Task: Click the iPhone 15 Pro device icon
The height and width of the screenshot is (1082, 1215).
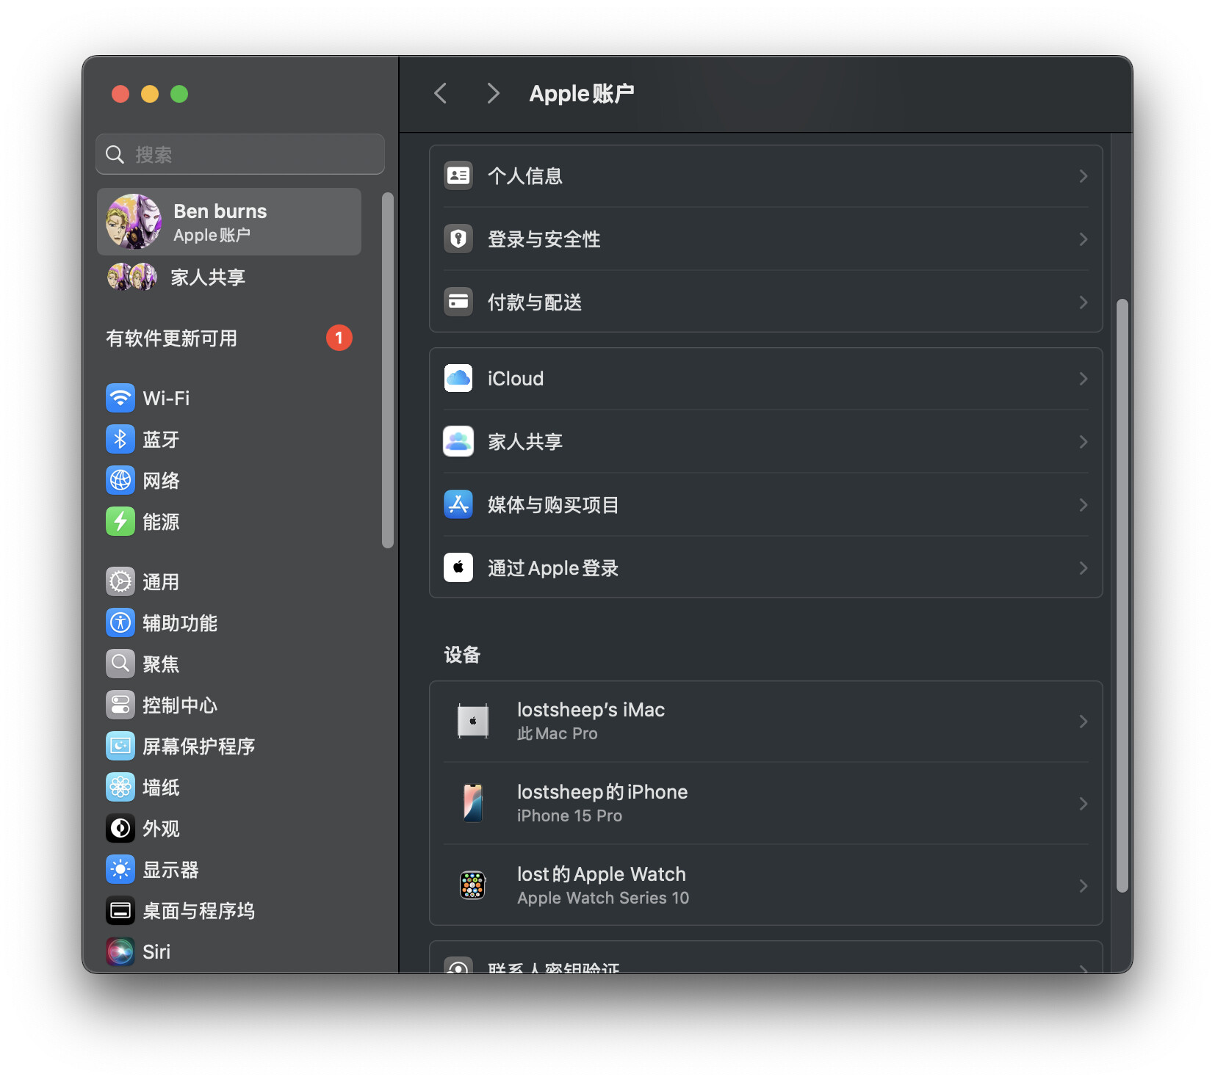Action: click(x=473, y=804)
